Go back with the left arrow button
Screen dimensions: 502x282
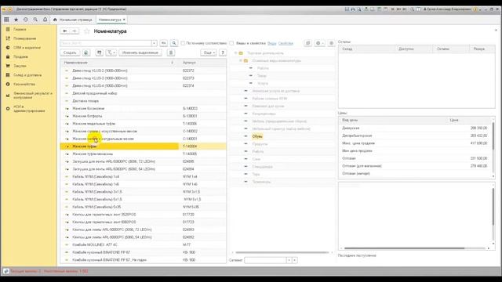[65, 31]
